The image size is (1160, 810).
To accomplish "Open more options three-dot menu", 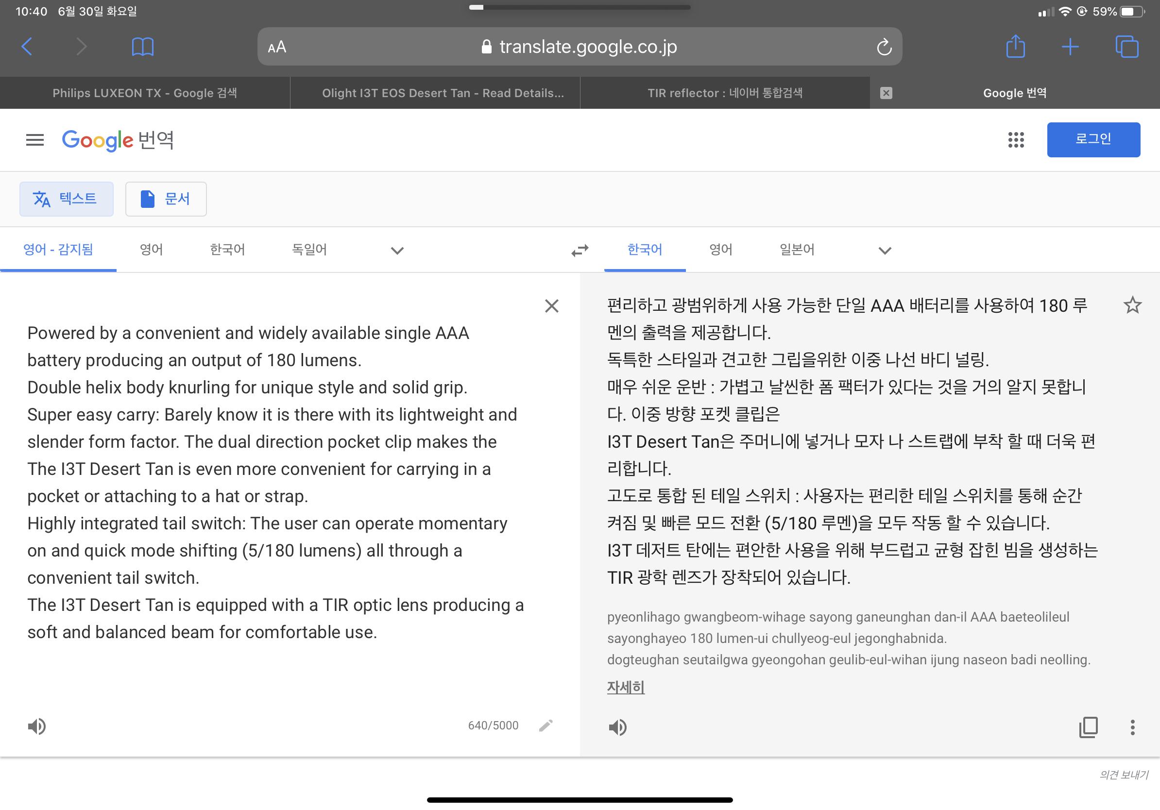I will 1133,727.
